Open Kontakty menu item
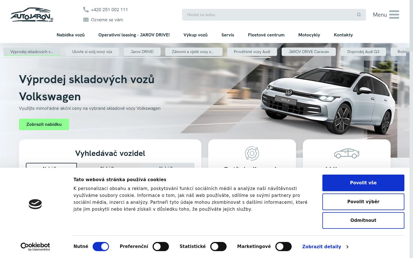Image resolution: width=413 pixels, height=258 pixels. point(343,35)
